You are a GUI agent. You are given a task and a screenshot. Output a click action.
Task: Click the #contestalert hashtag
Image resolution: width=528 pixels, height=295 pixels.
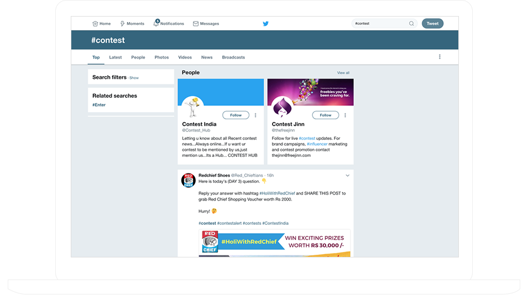(229, 223)
